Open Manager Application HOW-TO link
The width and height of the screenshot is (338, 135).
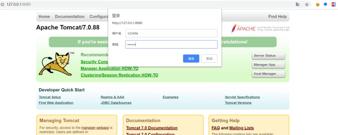pyautogui.click(x=110, y=69)
